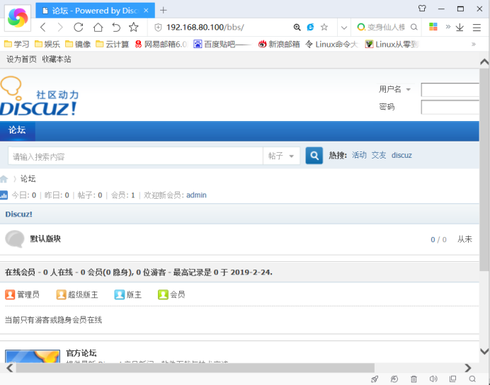Click 论坛 breadcrumb link
This screenshot has width=490, height=385.
28,179
